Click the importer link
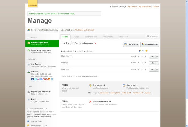Viewport: 188px width, 127px height. point(148,93)
